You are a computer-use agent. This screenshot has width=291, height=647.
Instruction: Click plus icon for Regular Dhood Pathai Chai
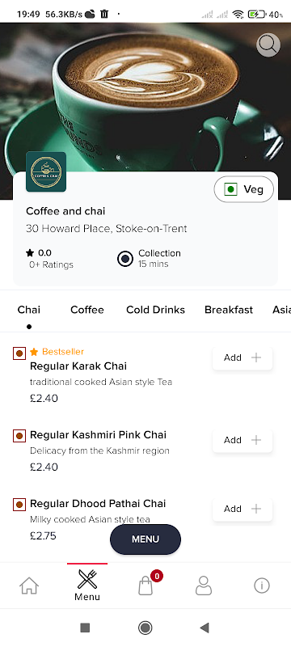point(256,509)
